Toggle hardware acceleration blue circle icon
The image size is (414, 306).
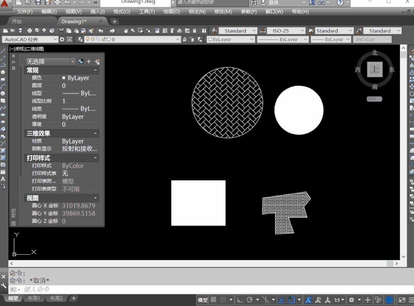[389, 299]
